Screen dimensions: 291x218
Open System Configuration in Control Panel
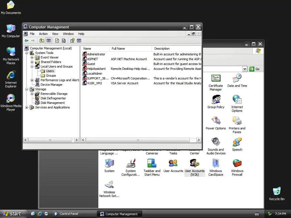tap(131, 167)
